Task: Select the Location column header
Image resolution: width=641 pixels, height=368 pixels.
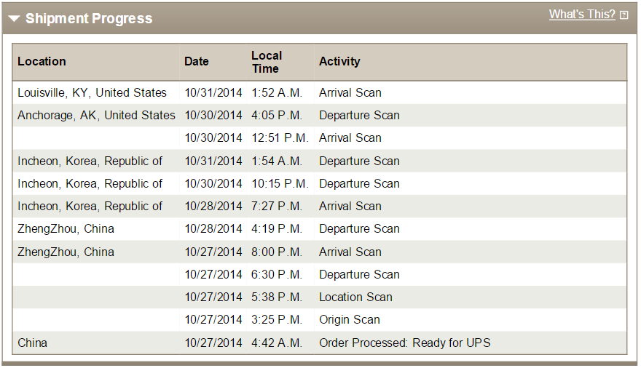Action: pos(42,61)
